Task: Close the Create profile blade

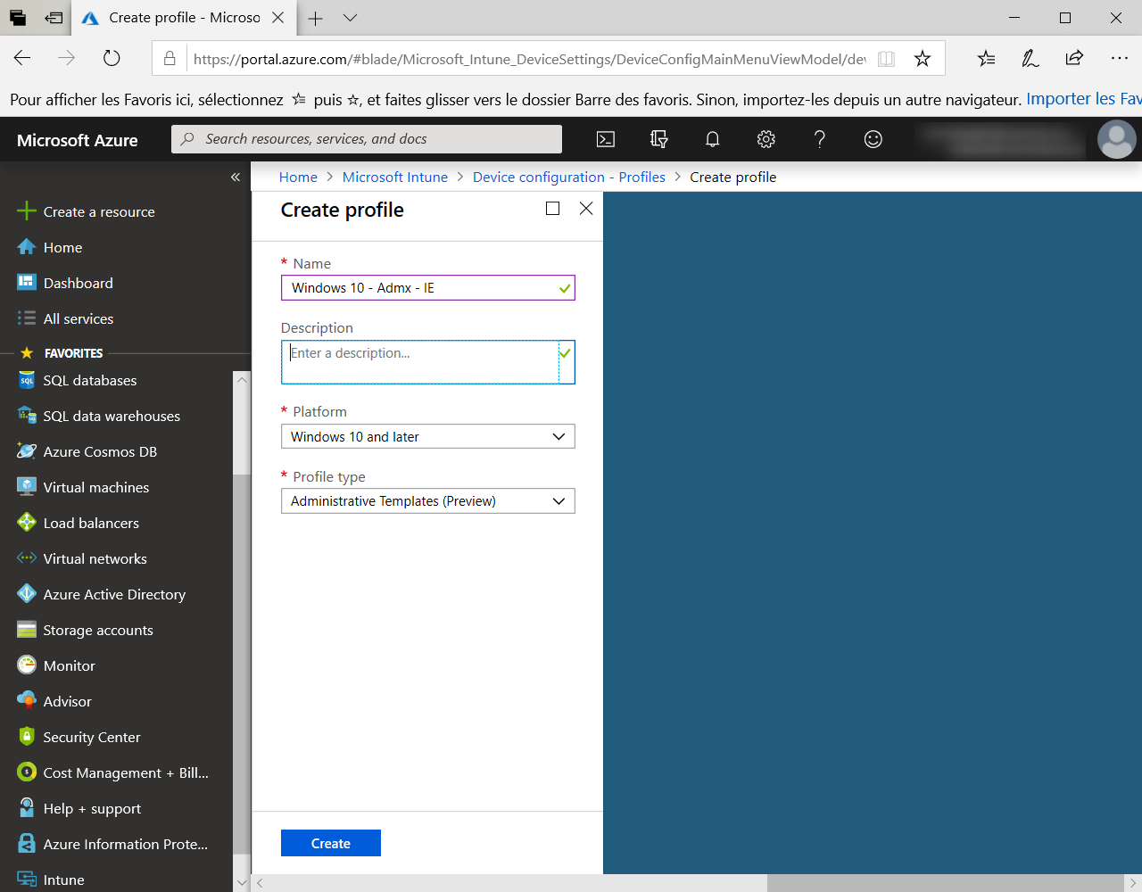Action: coord(586,209)
